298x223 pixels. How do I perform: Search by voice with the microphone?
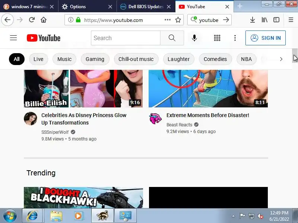point(194,38)
